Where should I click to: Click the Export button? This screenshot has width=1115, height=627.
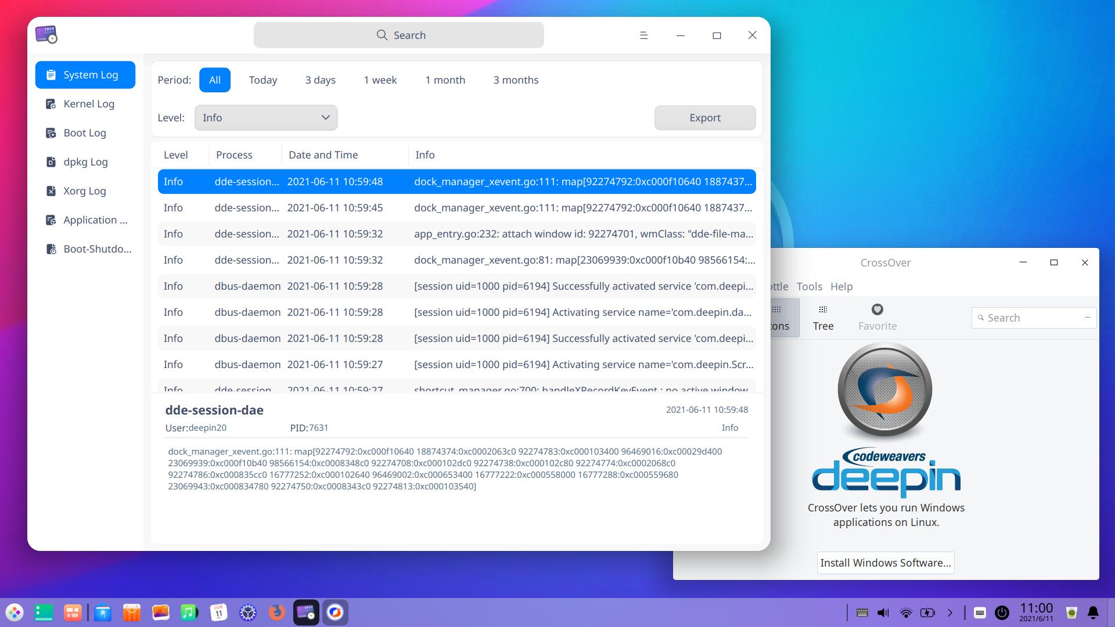point(704,118)
